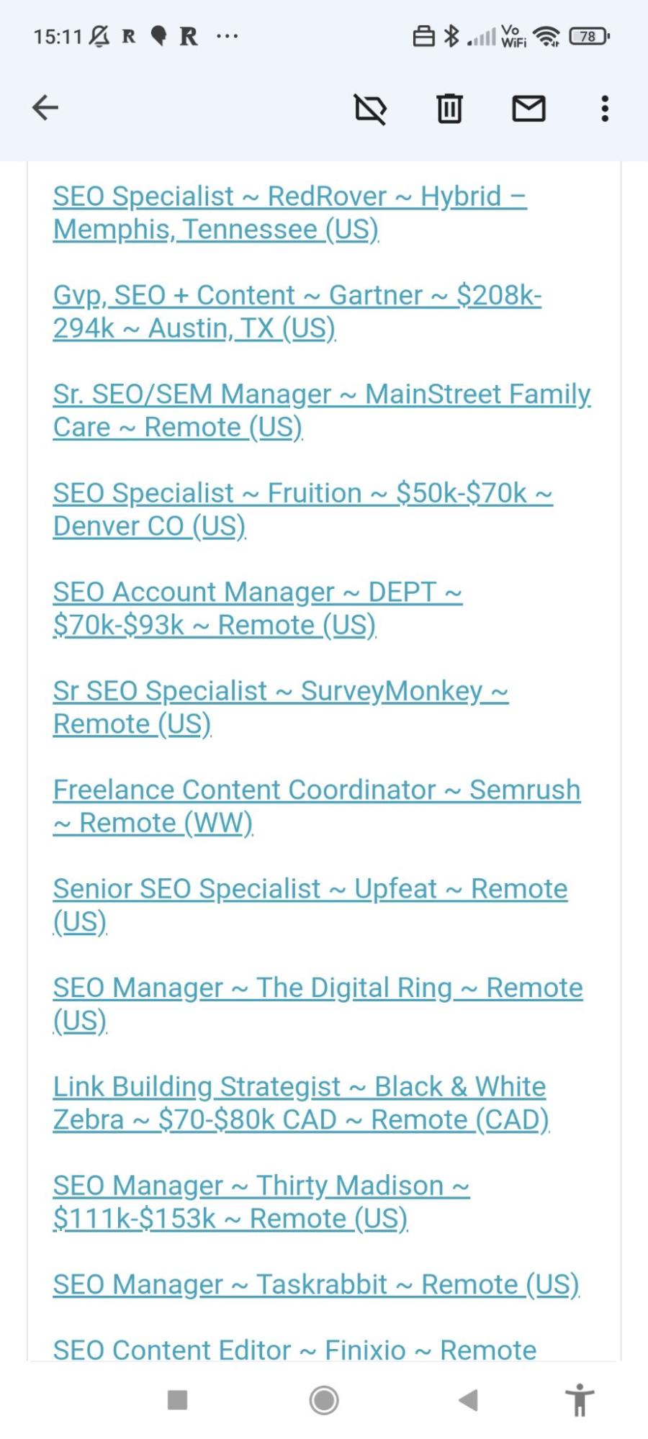This screenshot has width=648, height=1439.
Task: Open the Taskrabbit SEO Manager listing
Action: click(x=315, y=1284)
